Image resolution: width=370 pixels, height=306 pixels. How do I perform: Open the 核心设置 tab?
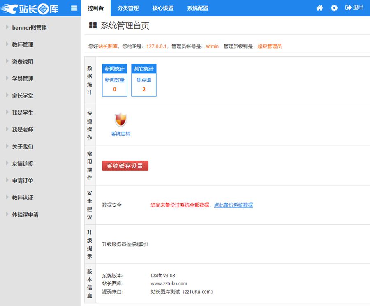[163, 8]
